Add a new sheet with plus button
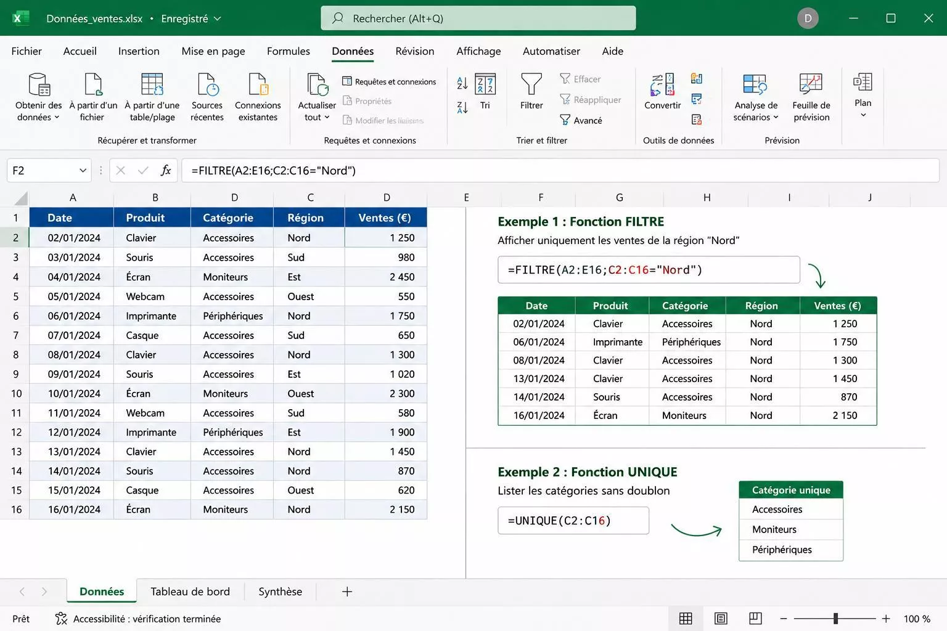947x631 pixels. pyautogui.click(x=347, y=592)
